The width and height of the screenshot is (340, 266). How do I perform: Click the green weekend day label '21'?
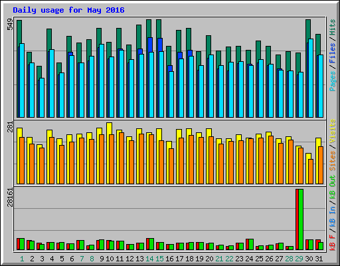(x=219, y=259)
